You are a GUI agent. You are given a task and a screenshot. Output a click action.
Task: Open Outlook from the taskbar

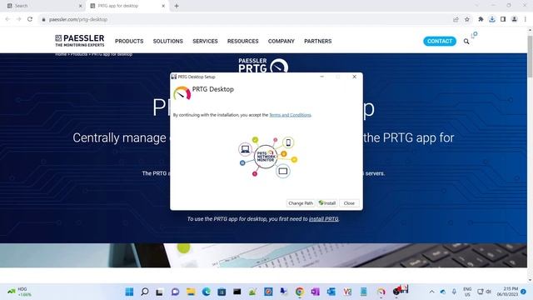click(331, 292)
